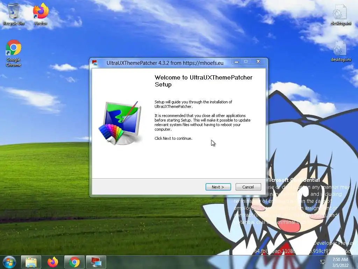Select the Firefox desktop shortcut

[x=41, y=14]
